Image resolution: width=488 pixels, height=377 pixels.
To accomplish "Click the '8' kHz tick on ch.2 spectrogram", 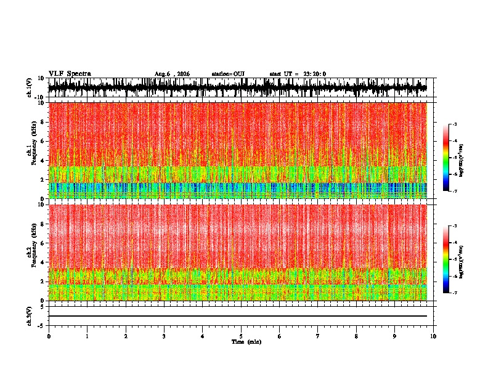I will (43, 224).
